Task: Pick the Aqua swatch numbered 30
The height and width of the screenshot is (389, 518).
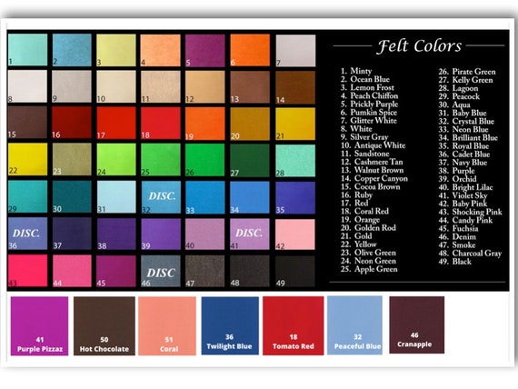Action: click(72, 196)
